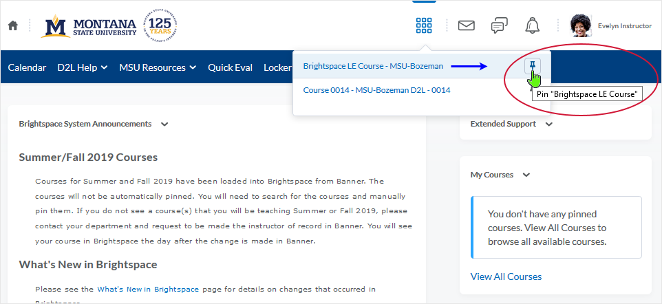Open What's New in Brightspace page link
This screenshot has height=304, width=662.
click(x=148, y=290)
